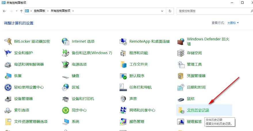
Task: Expand the chevron before 控制面板 breadcrumb
Action: tap(31, 11)
